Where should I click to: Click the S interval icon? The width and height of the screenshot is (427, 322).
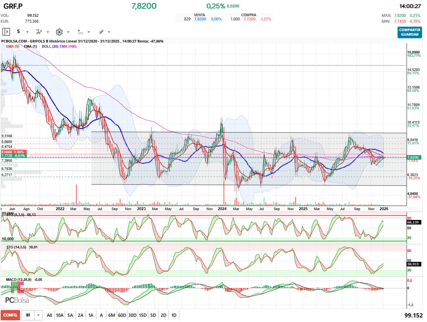(x=18, y=32)
